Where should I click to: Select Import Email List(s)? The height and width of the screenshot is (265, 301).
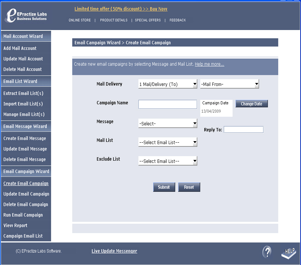click(23, 104)
